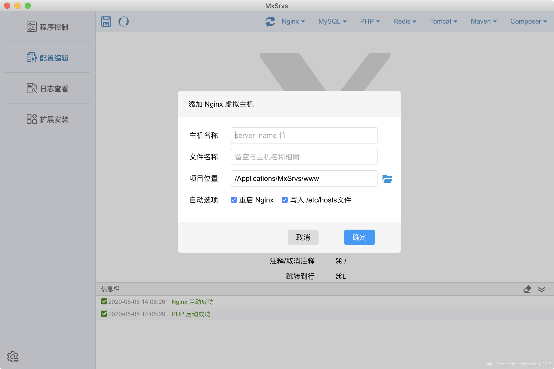
Task: Click the yellow macOS minimize window button
Action: [x=17, y=6]
